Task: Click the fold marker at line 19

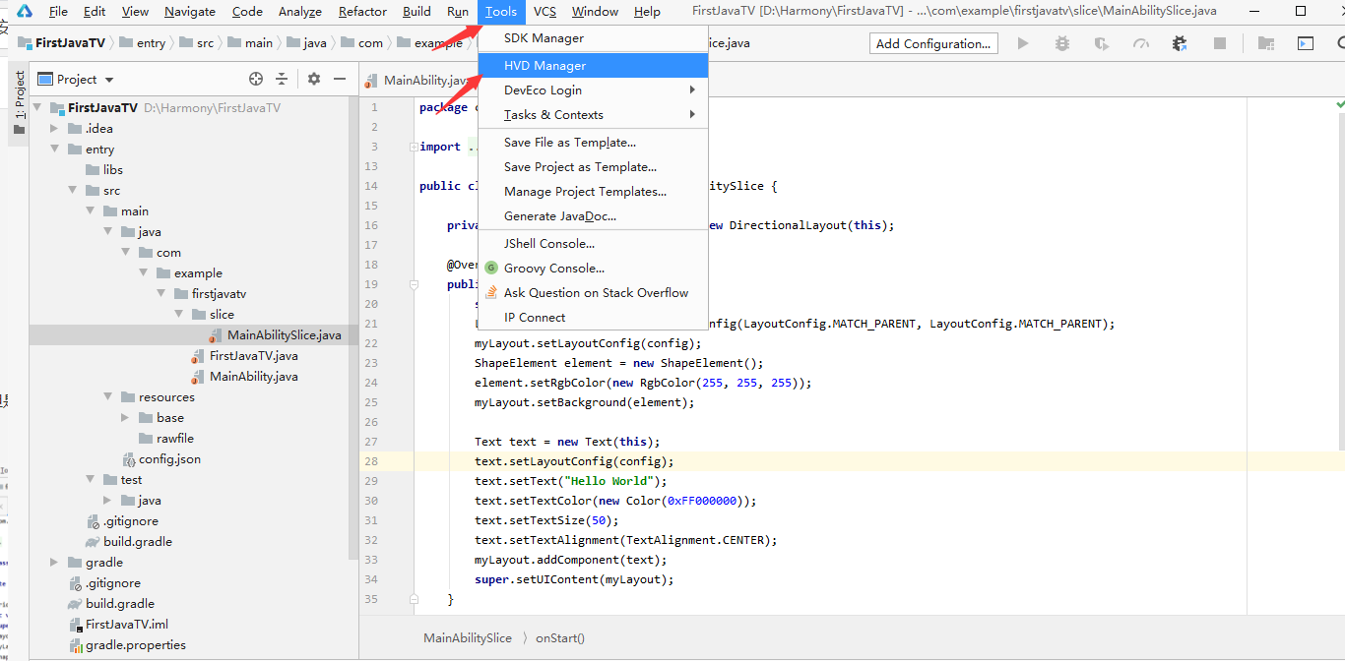Action: pyautogui.click(x=416, y=284)
